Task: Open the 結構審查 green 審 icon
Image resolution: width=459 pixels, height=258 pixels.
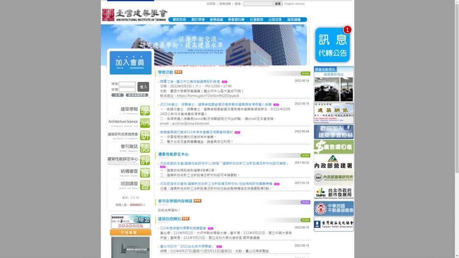Action: (145, 172)
